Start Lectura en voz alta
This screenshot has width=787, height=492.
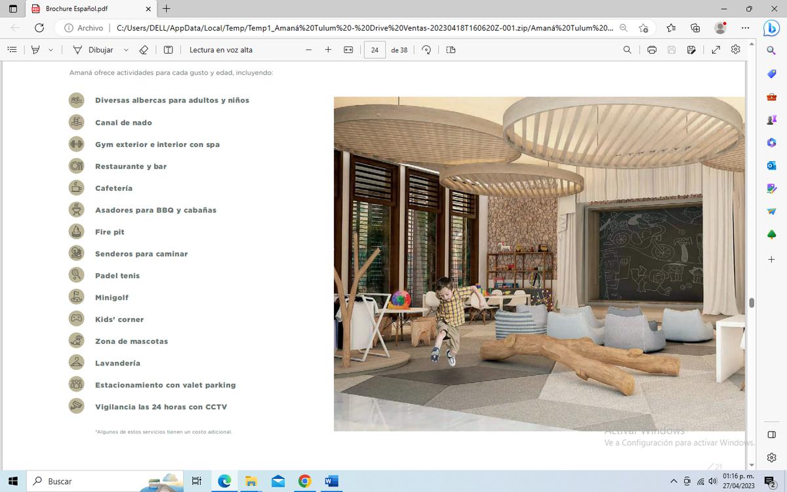click(x=221, y=50)
